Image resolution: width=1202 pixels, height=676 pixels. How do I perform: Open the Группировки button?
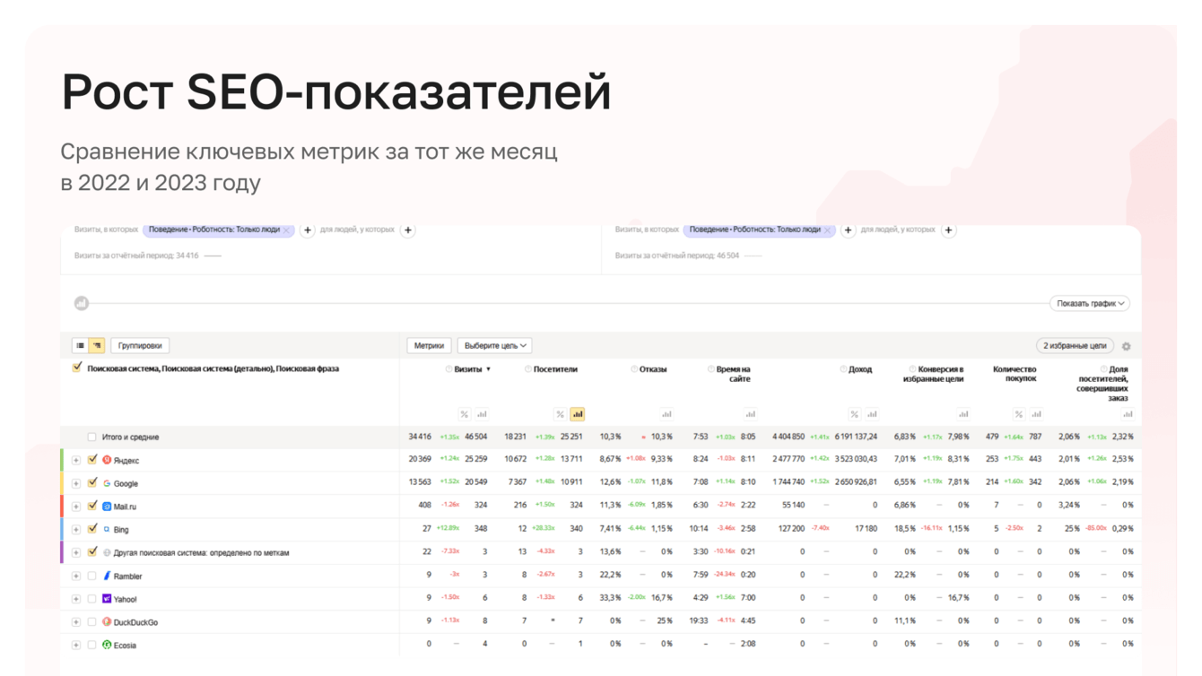click(x=140, y=345)
